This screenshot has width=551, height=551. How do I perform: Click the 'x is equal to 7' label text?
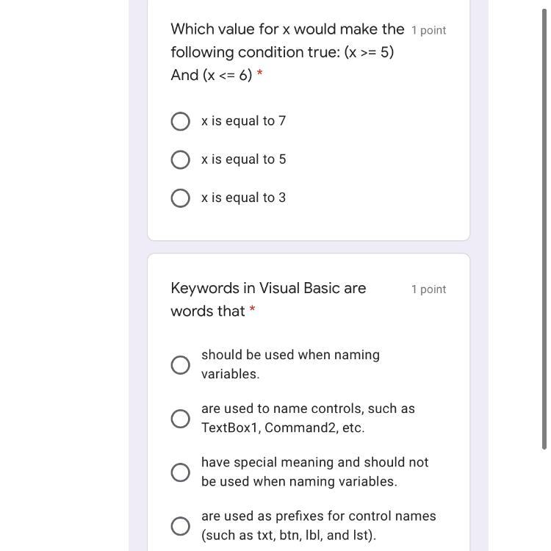(243, 120)
